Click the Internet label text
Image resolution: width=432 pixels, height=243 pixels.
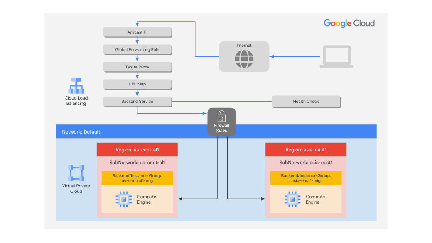click(x=244, y=45)
